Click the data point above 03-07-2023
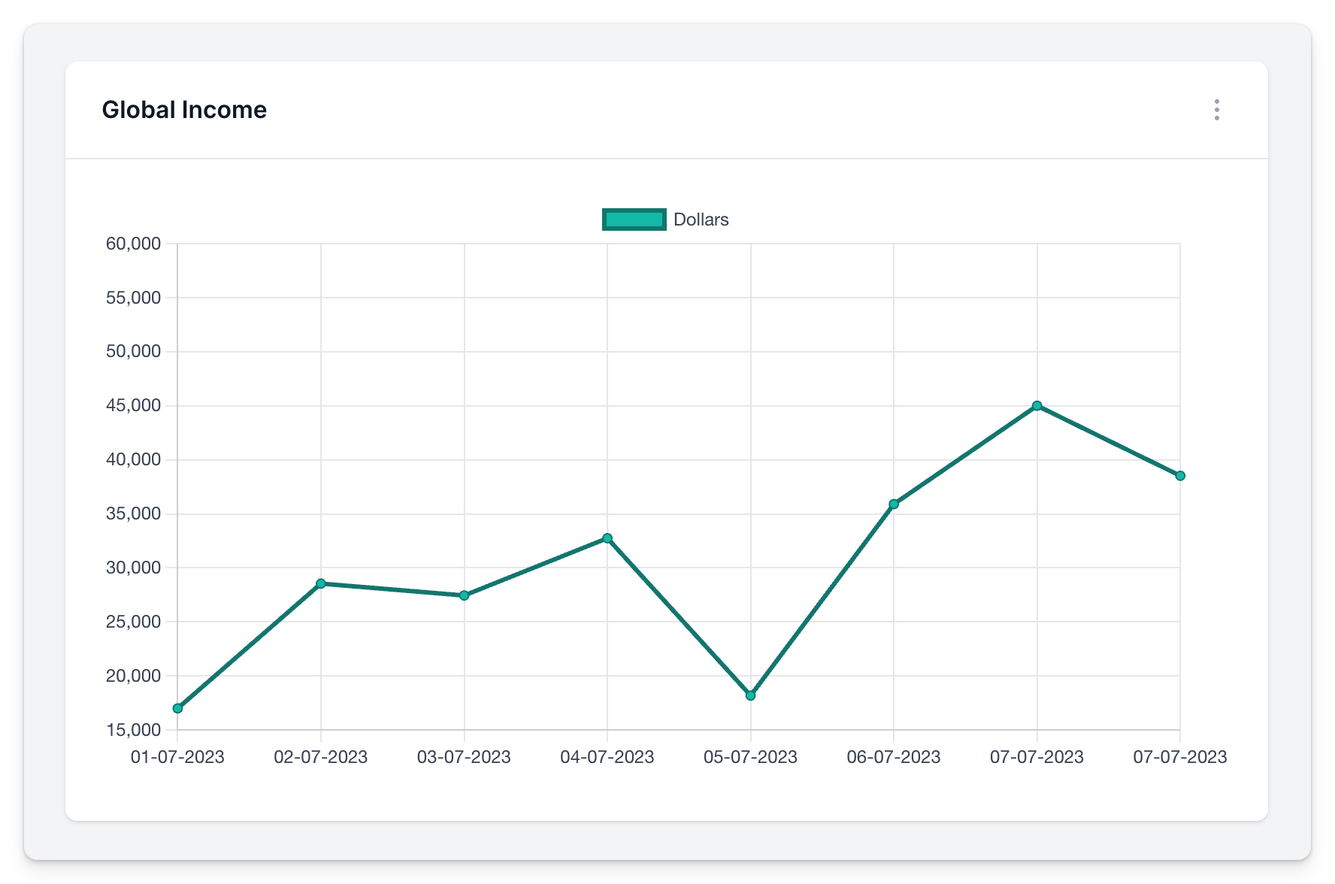This screenshot has width=1335, height=884. (465, 595)
